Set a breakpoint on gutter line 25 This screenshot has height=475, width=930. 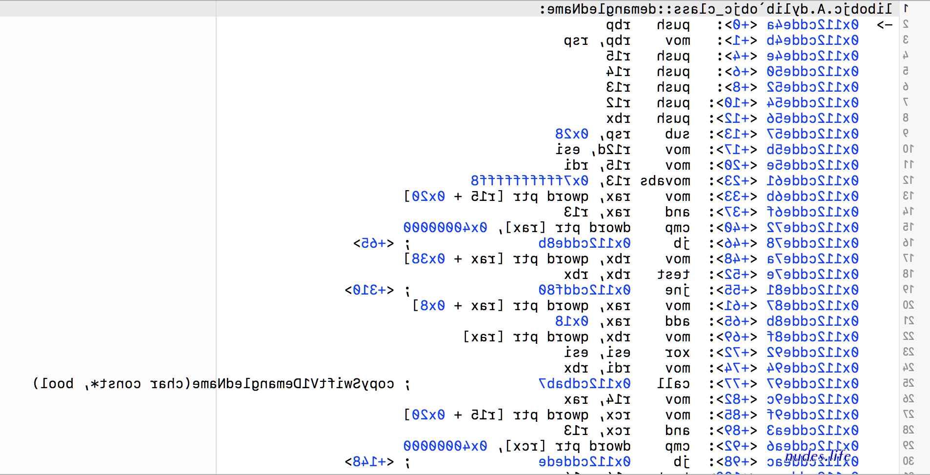pos(908,383)
